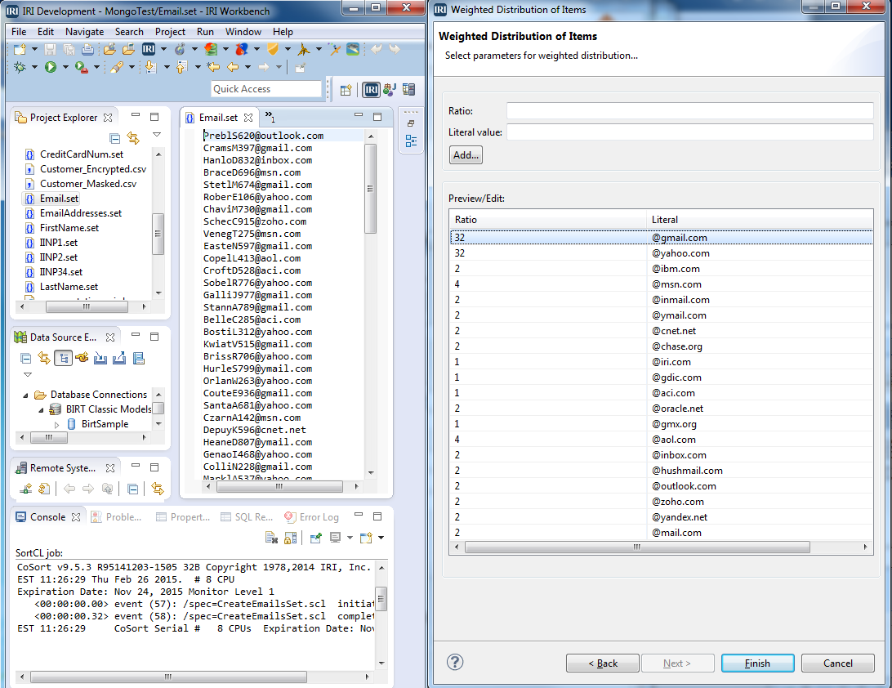Switch to the Error Log tab
892x688 pixels.
pyautogui.click(x=312, y=516)
